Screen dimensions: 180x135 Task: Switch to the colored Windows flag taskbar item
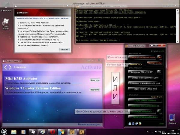62,132
